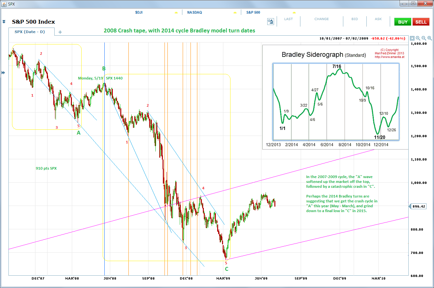
Task: Close the SPX window
Action: [425, 3]
